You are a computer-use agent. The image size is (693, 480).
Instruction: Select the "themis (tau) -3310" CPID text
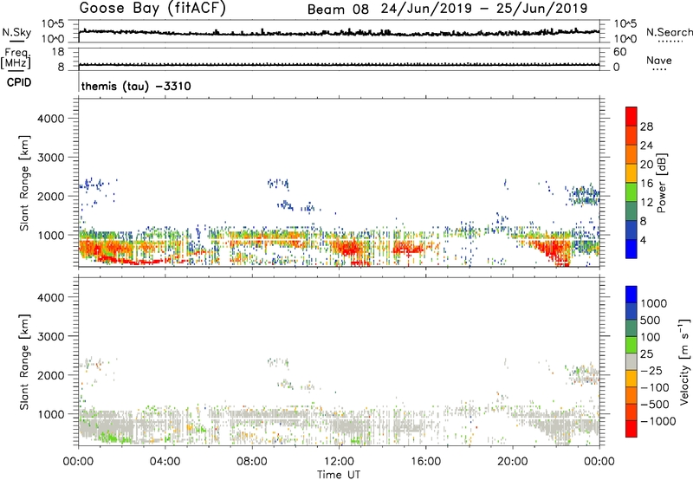point(136,86)
